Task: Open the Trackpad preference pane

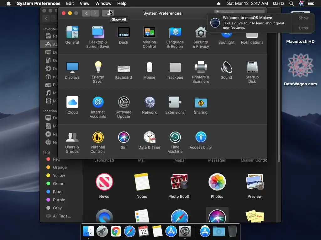Action: (x=175, y=70)
